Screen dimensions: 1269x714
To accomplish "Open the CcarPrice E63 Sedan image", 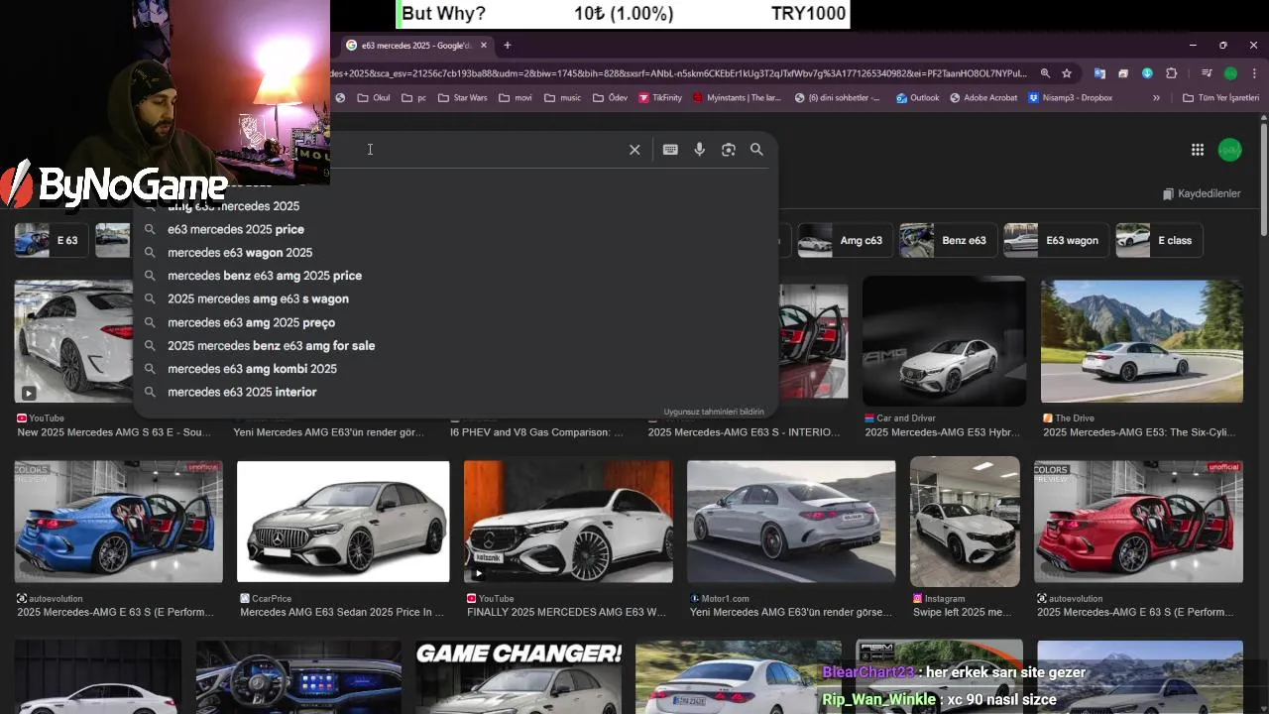I will [x=343, y=522].
